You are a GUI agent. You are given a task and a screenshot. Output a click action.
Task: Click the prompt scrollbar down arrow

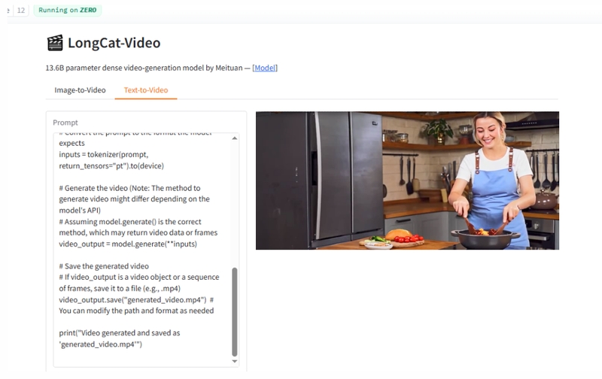click(235, 362)
